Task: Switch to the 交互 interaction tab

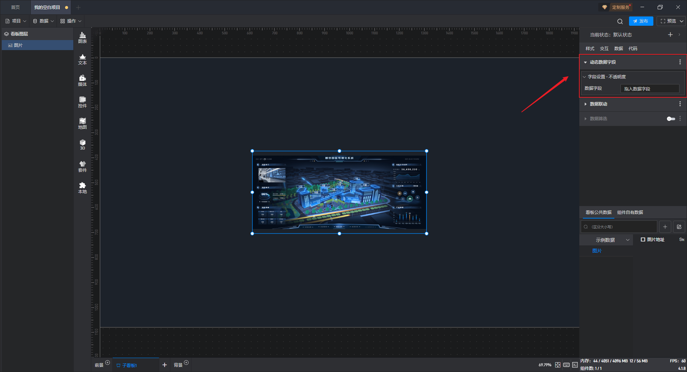Action: click(x=604, y=49)
